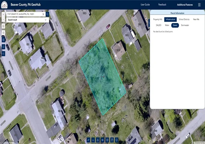
Task: Run search with magnifier button
Action: 47,14
